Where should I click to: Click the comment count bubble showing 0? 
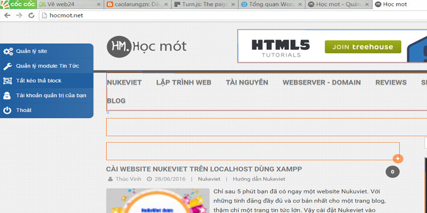pos(392,171)
